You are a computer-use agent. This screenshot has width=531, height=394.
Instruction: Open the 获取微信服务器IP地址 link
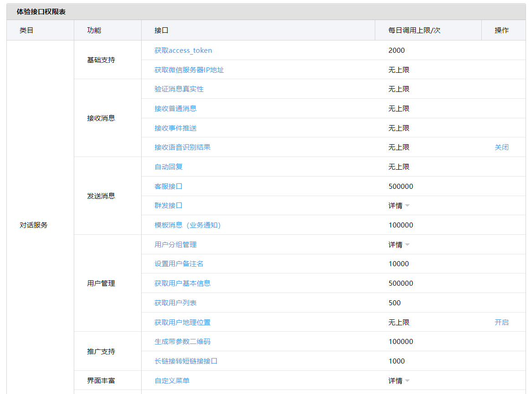point(189,70)
